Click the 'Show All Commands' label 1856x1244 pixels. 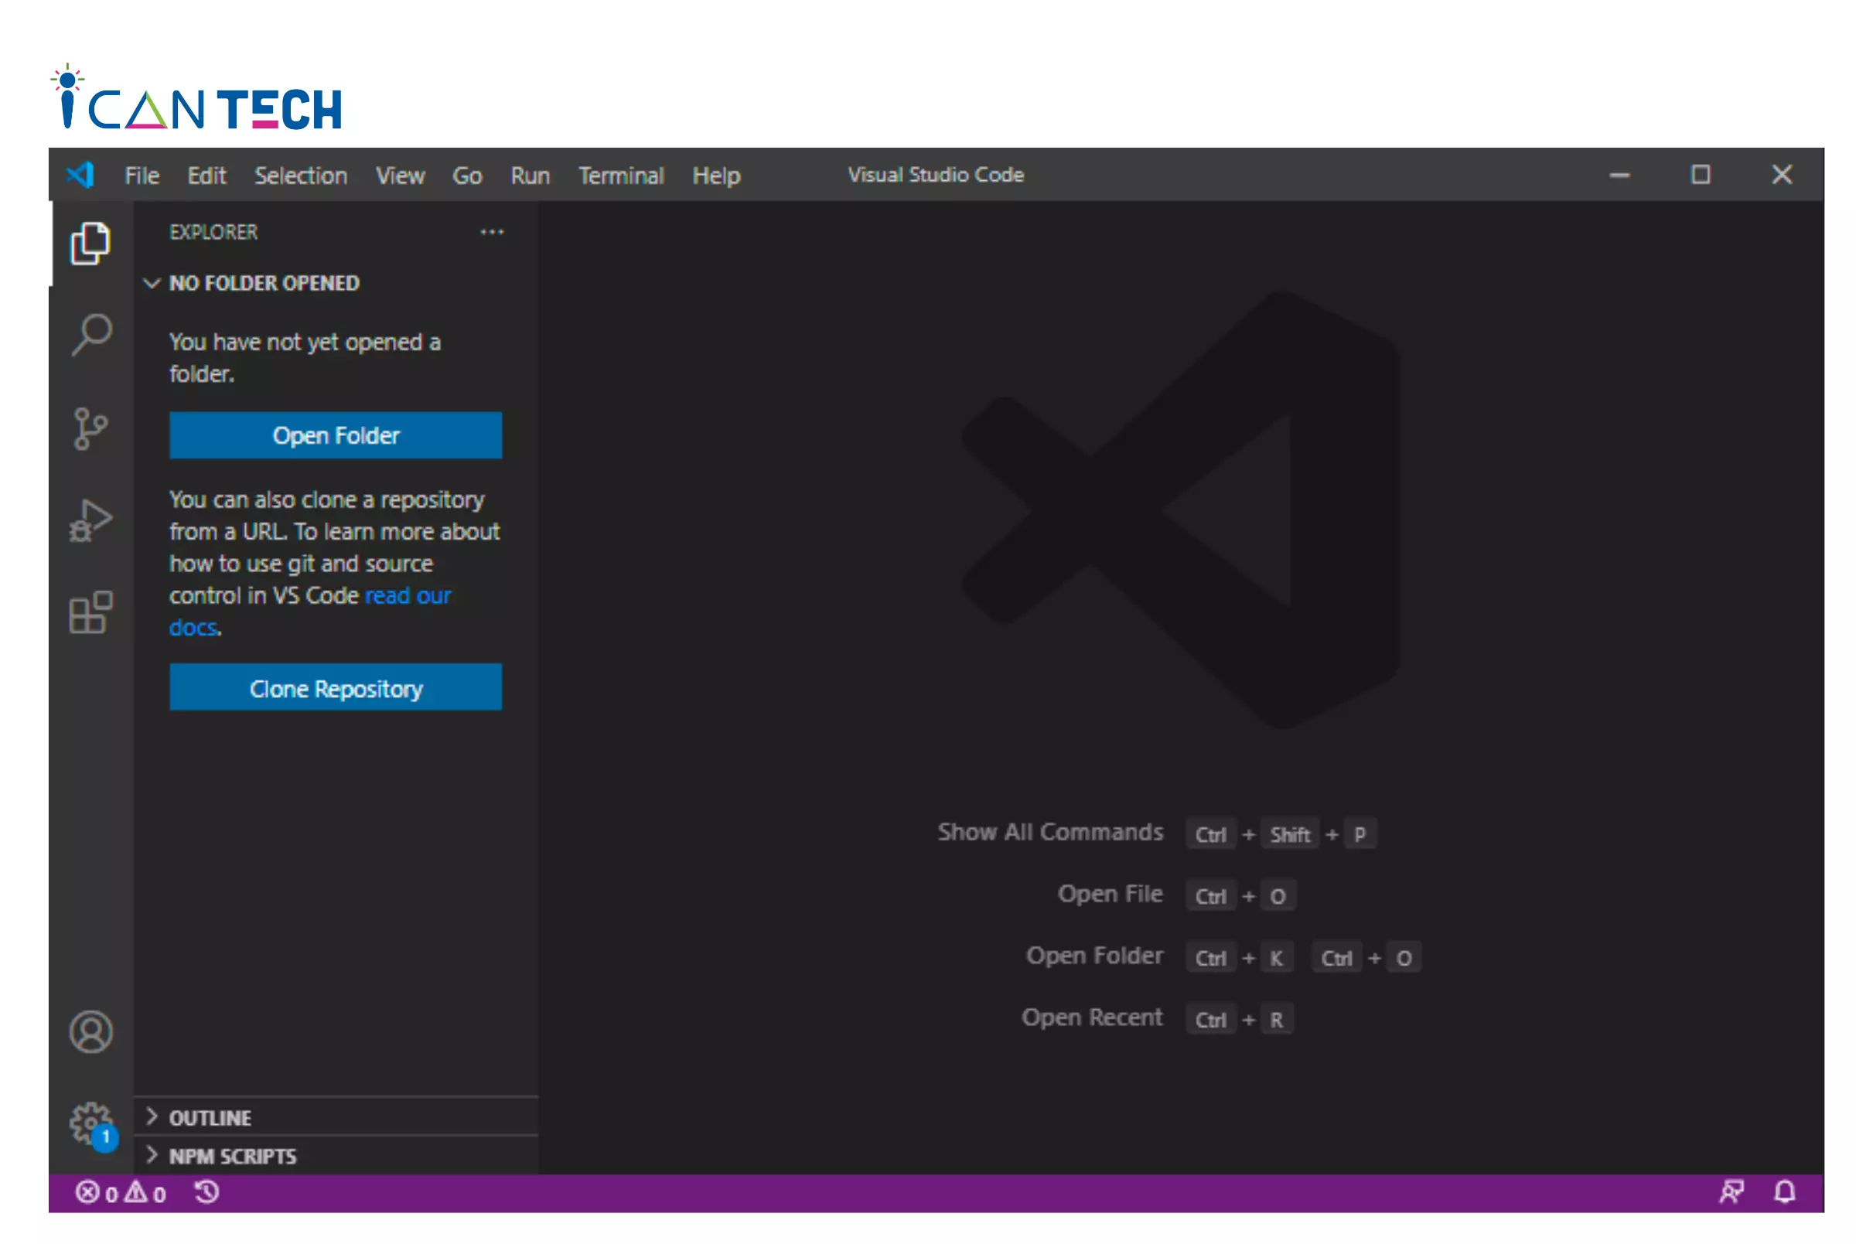(1051, 832)
